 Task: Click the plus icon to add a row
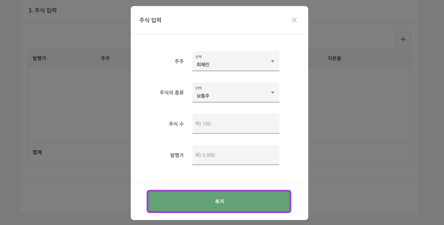click(403, 39)
